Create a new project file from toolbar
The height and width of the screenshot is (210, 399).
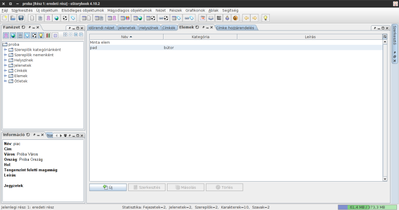coord(4,18)
